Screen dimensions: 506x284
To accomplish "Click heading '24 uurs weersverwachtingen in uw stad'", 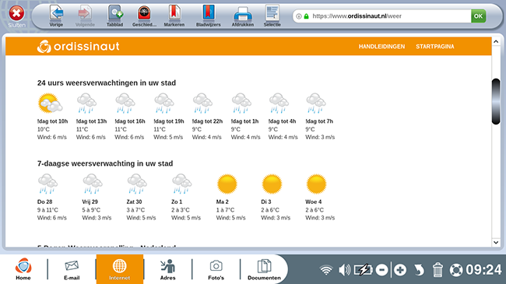I will point(107,83).
